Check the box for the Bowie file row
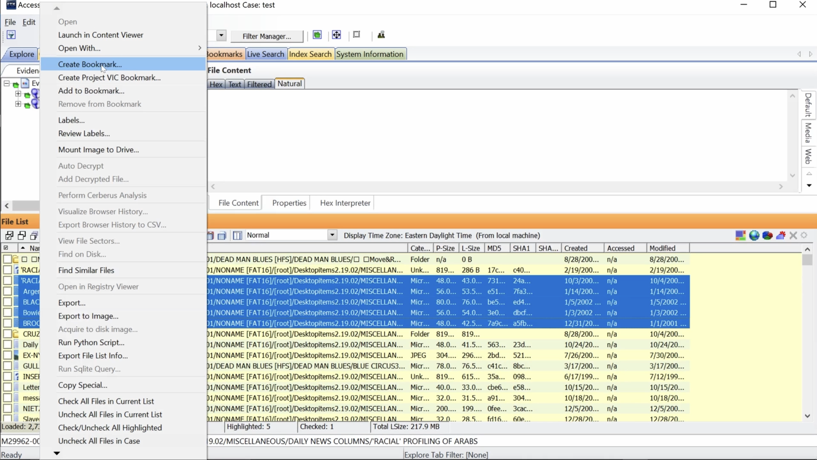 tap(7, 313)
